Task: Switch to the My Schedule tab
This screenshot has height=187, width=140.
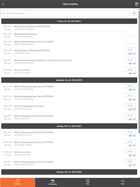Action: pos(52,182)
